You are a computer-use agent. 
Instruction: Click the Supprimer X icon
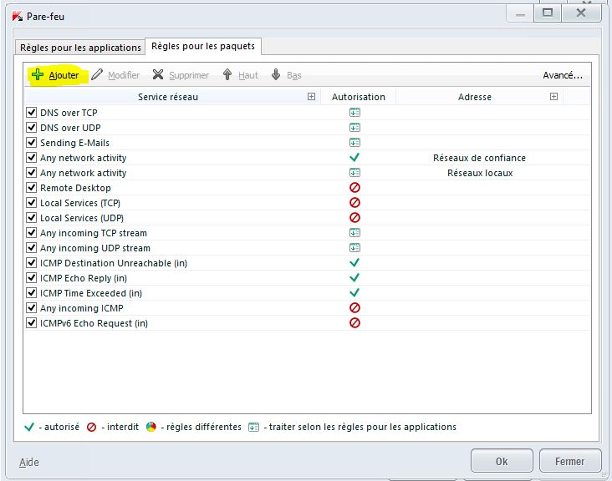click(158, 75)
